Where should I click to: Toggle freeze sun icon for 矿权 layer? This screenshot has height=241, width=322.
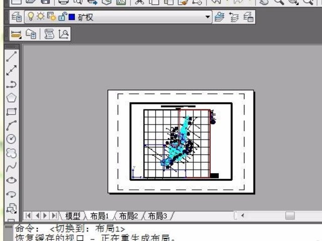click(x=40, y=18)
